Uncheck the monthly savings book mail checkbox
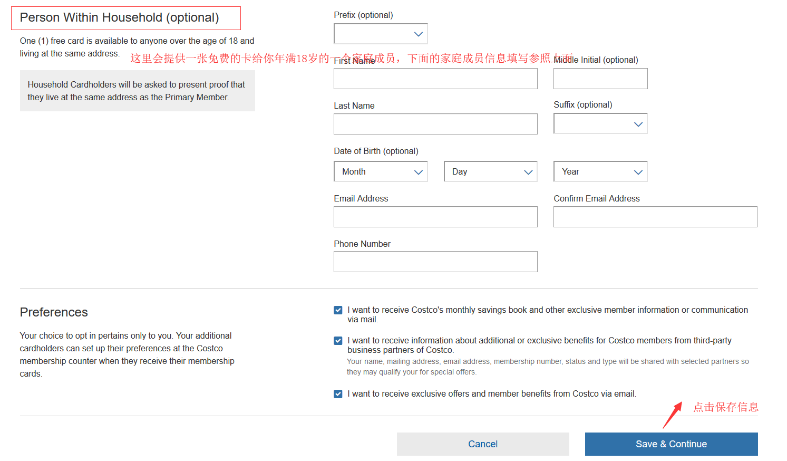 338,310
